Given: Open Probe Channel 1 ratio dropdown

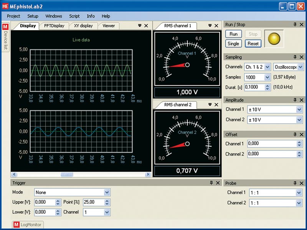Looking at the screenshot, I should [x=299, y=193].
